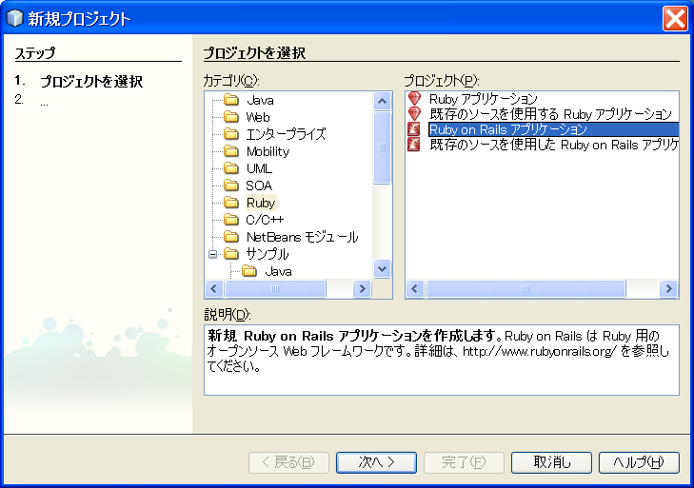Open help with ヘルプ(H) button

[639, 462]
